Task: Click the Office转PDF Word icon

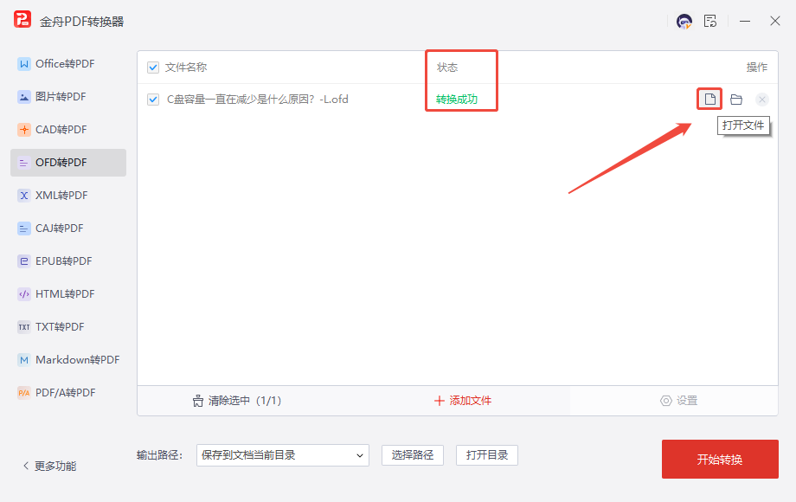Action: pos(24,64)
